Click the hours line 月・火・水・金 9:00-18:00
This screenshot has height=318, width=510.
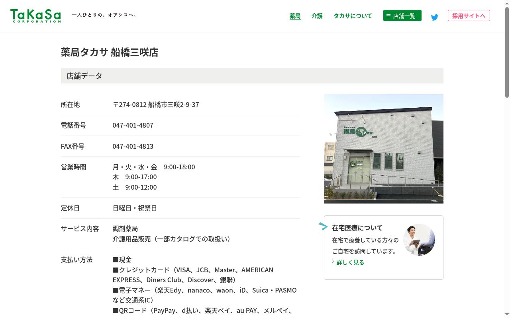(154, 167)
